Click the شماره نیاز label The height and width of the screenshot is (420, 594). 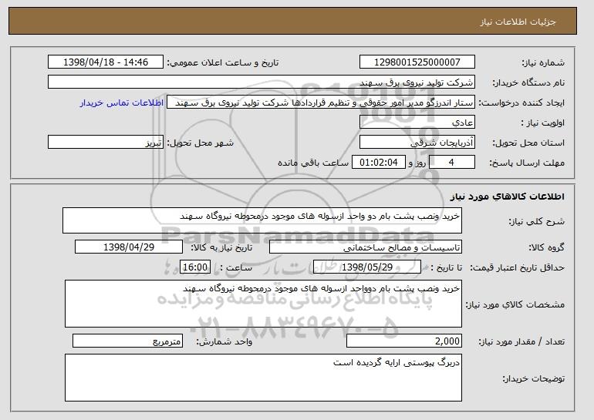(543, 63)
